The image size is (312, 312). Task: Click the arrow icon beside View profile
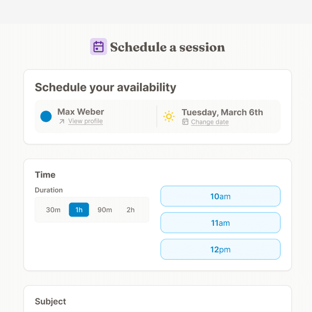[61, 121]
